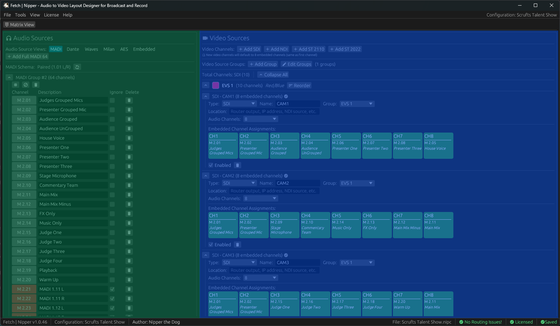Click Add Full MADI 64
Image resolution: width=560 pixels, height=326 pixels.
pyautogui.click(x=27, y=56)
